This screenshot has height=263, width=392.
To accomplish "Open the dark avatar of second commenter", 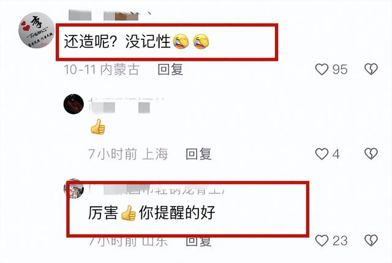I will pos(73,104).
